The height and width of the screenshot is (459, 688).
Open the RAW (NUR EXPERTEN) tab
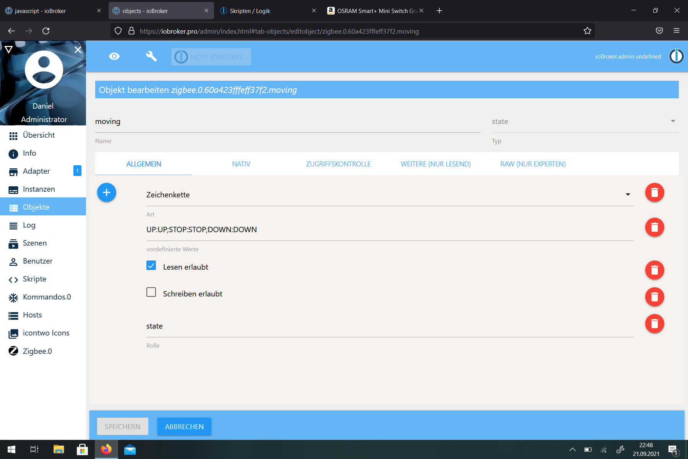click(x=533, y=164)
